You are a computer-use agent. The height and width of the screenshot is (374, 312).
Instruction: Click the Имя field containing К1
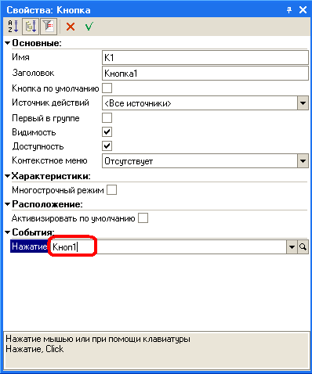[205, 58]
